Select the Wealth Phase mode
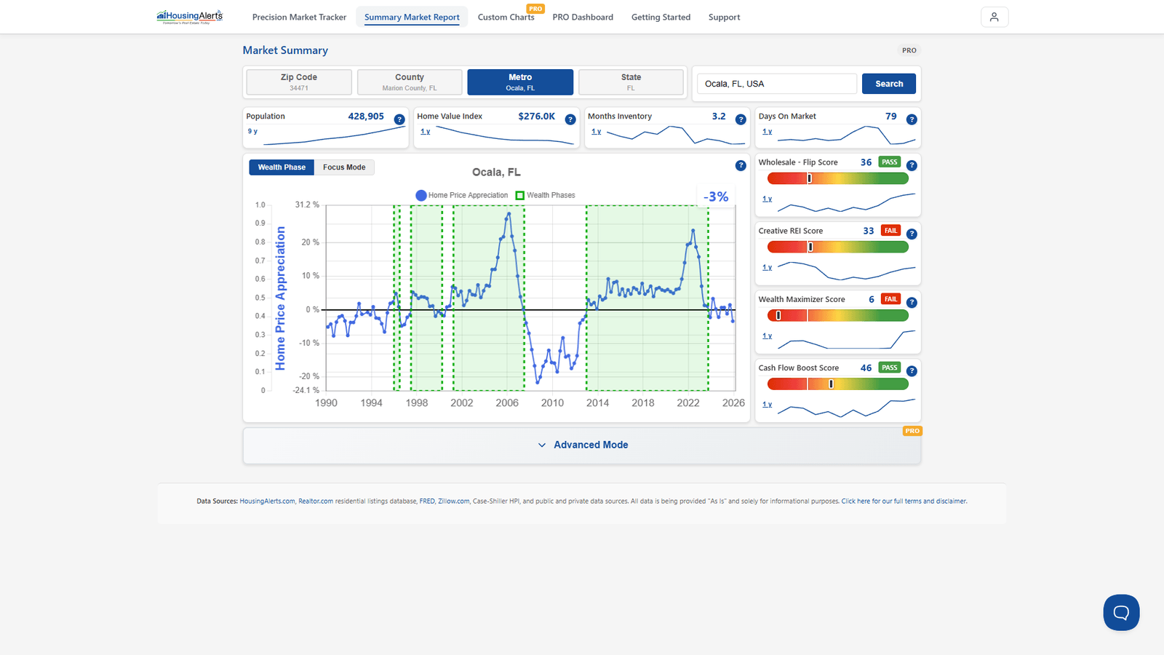 click(282, 167)
